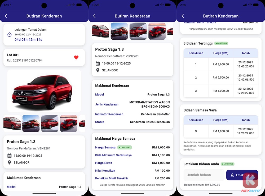
Task: Click the calendar icon in middle screen's Proton Saga card
Action: coord(98,63)
